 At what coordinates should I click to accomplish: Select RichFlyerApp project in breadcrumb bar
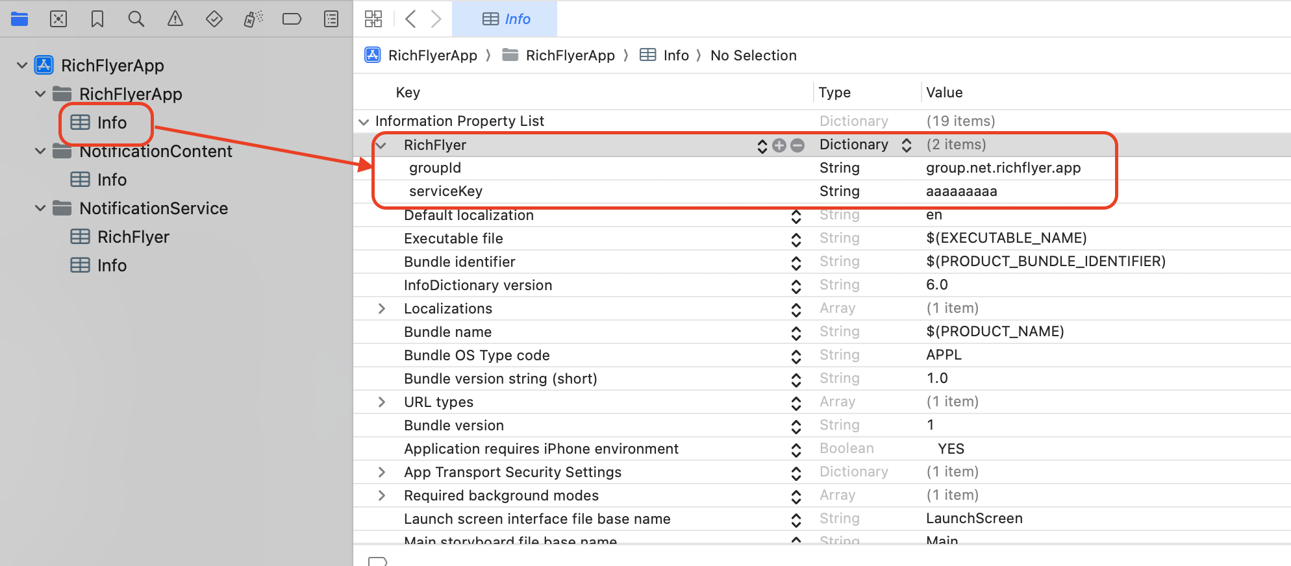(421, 55)
